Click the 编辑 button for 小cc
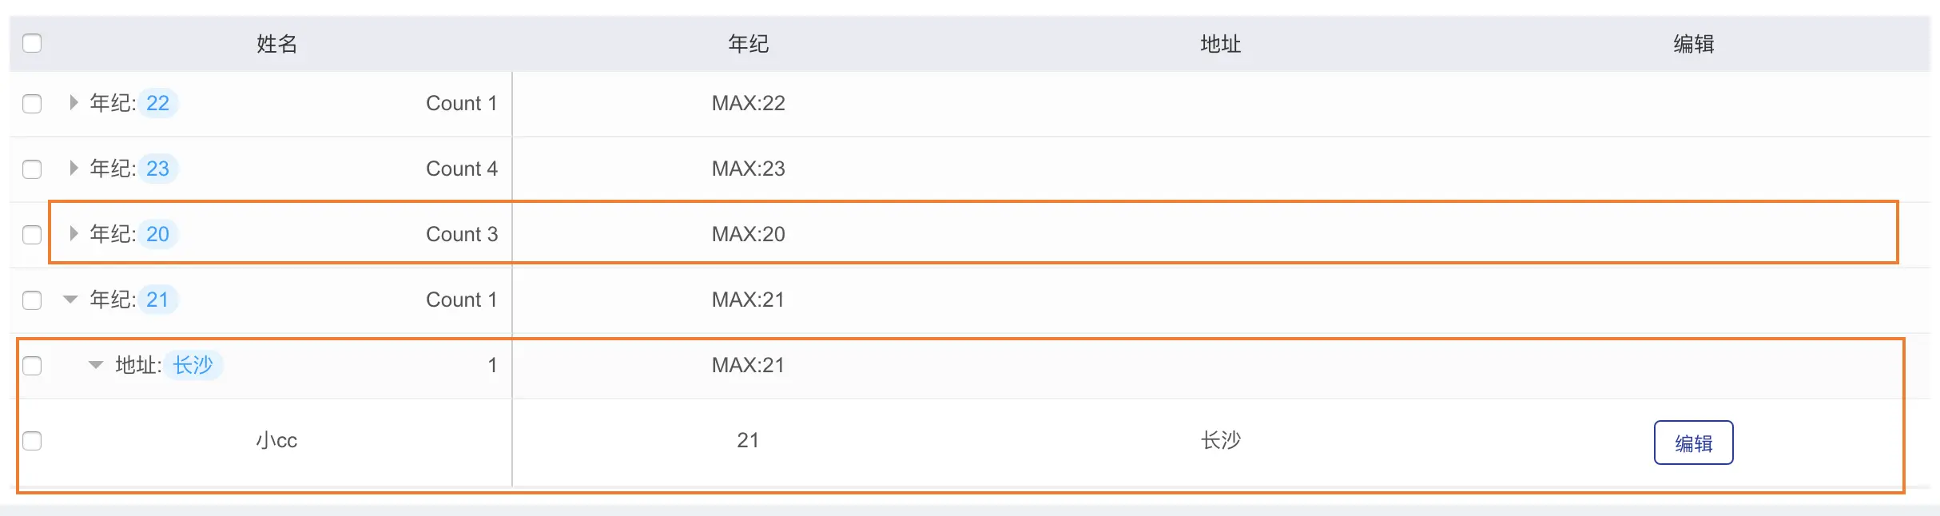This screenshot has width=1940, height=516. 1693,443
